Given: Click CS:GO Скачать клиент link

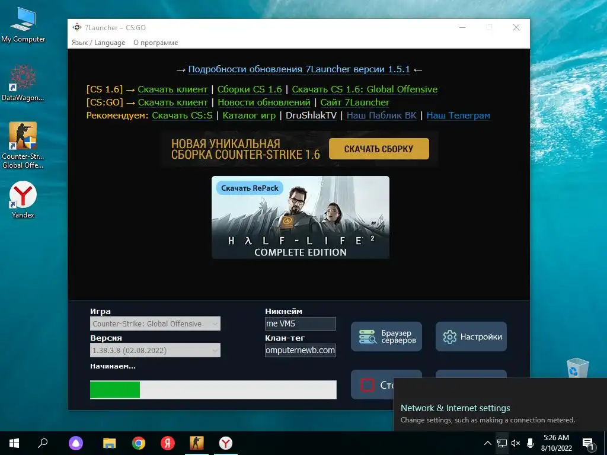Looking at the screenshot, I should click(x=173, y=102).
